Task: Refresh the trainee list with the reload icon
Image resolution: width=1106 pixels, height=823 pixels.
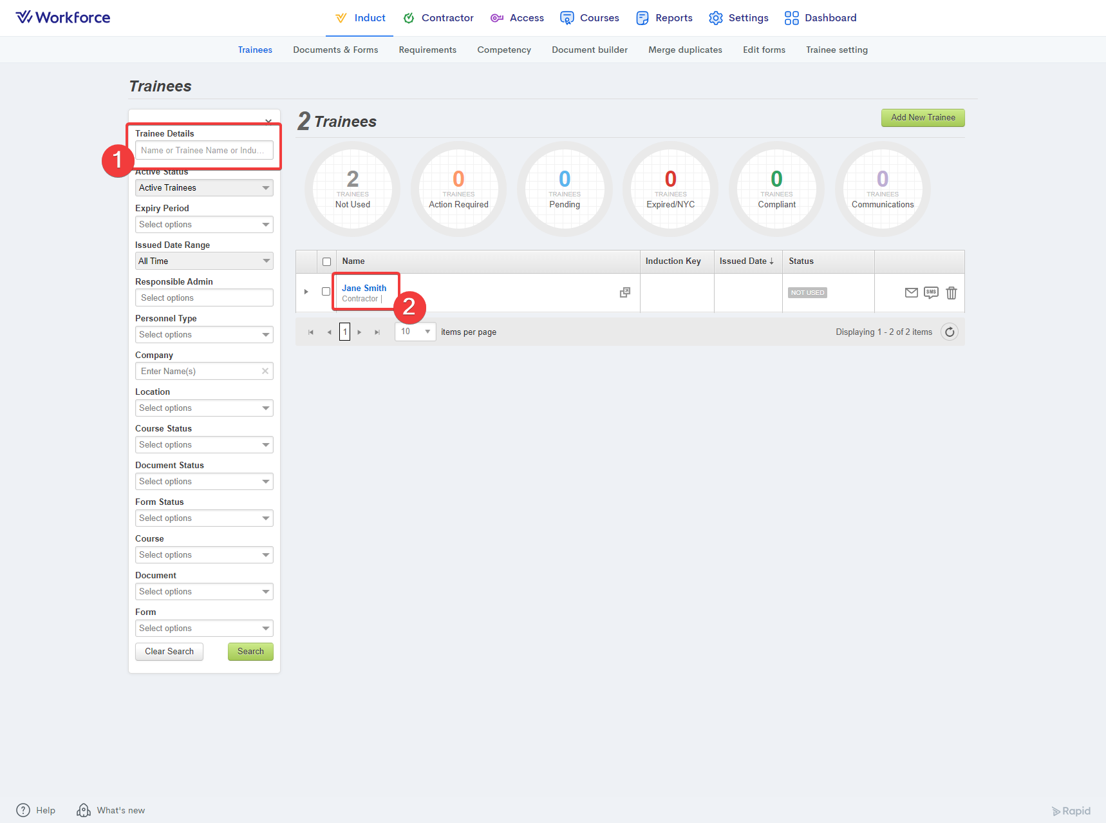Action: coord(950,332)
